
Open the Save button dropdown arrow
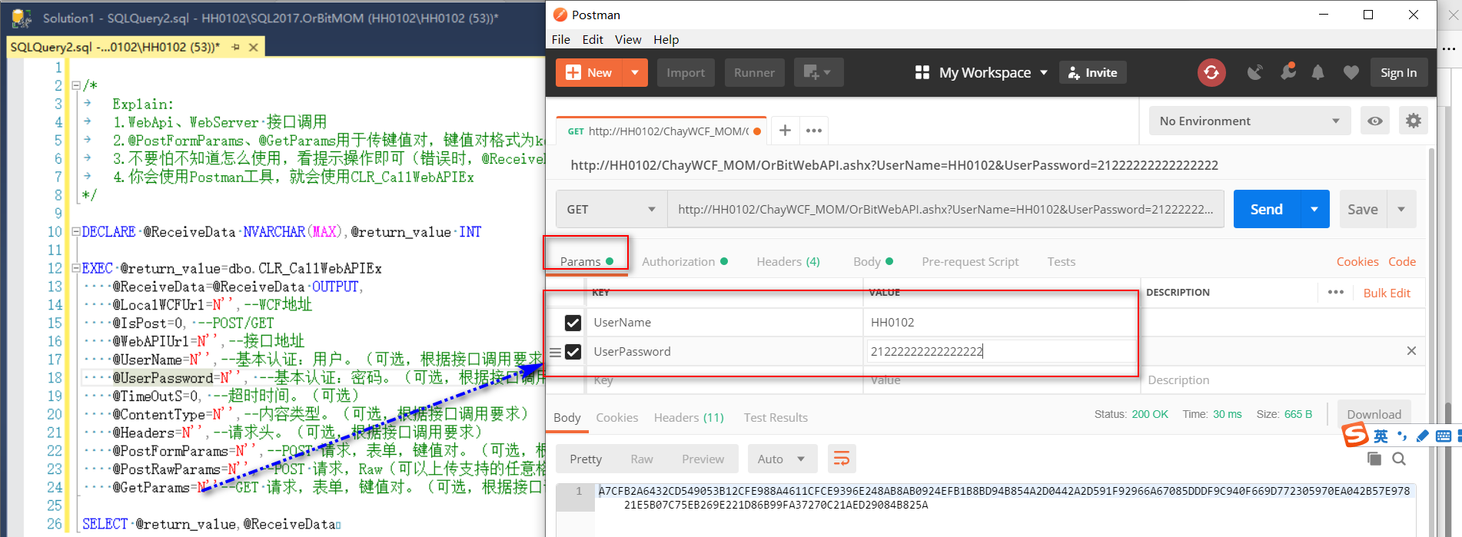click(x=1401, y=209)
